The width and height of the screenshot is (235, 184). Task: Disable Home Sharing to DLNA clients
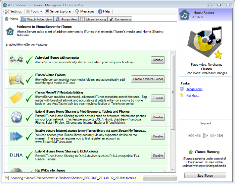click(x=158, y=156)
